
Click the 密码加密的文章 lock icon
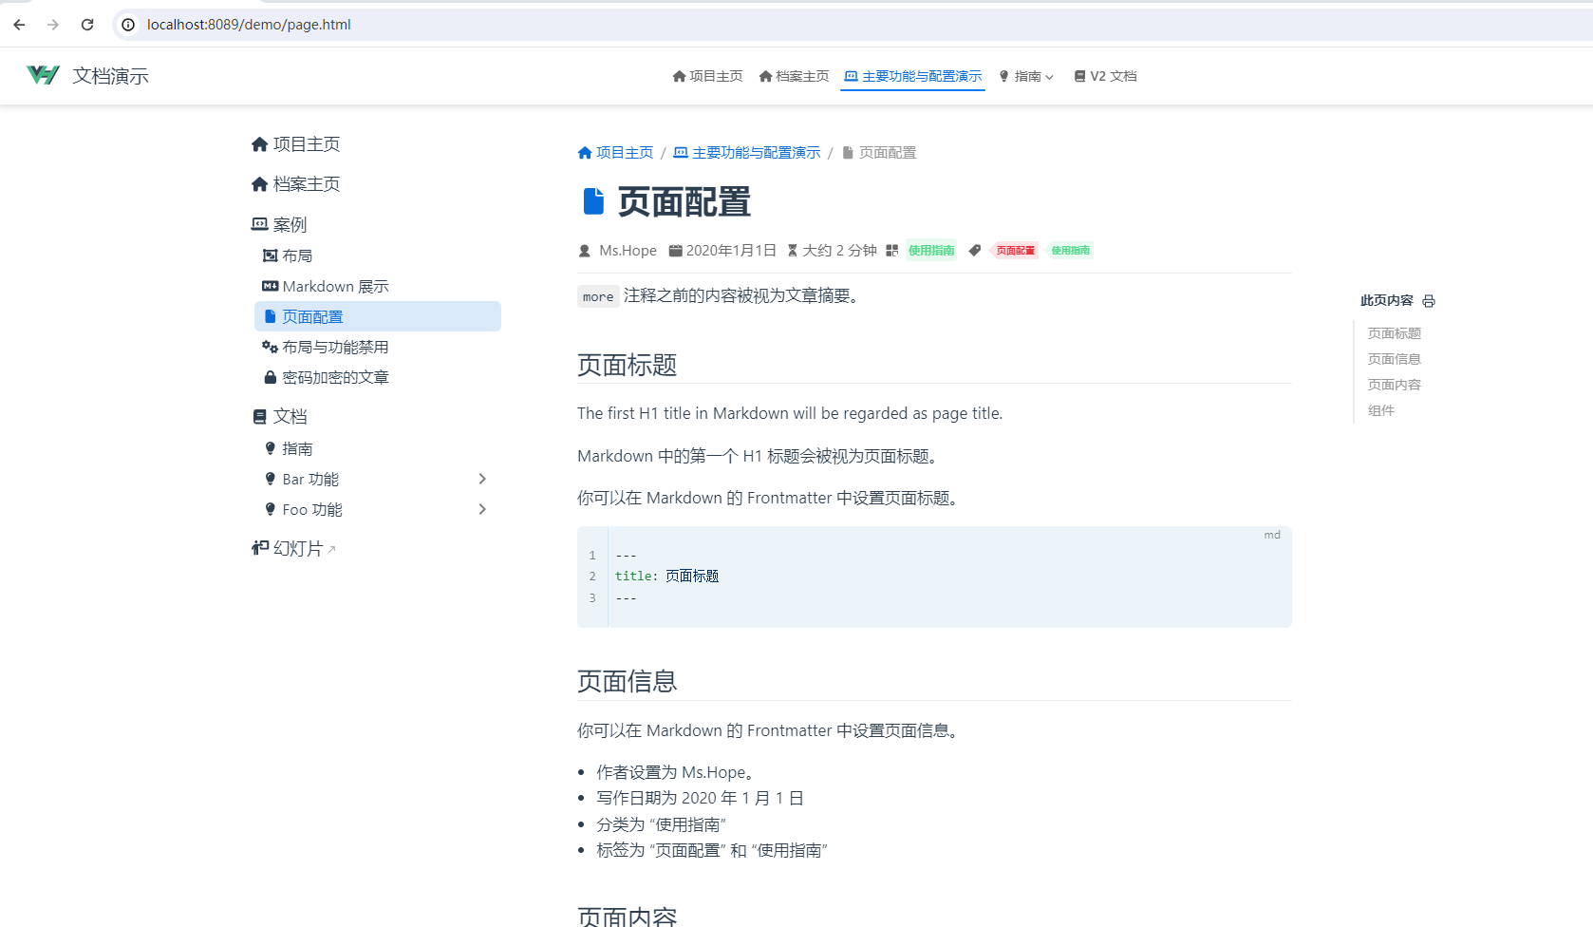[271, 377]
